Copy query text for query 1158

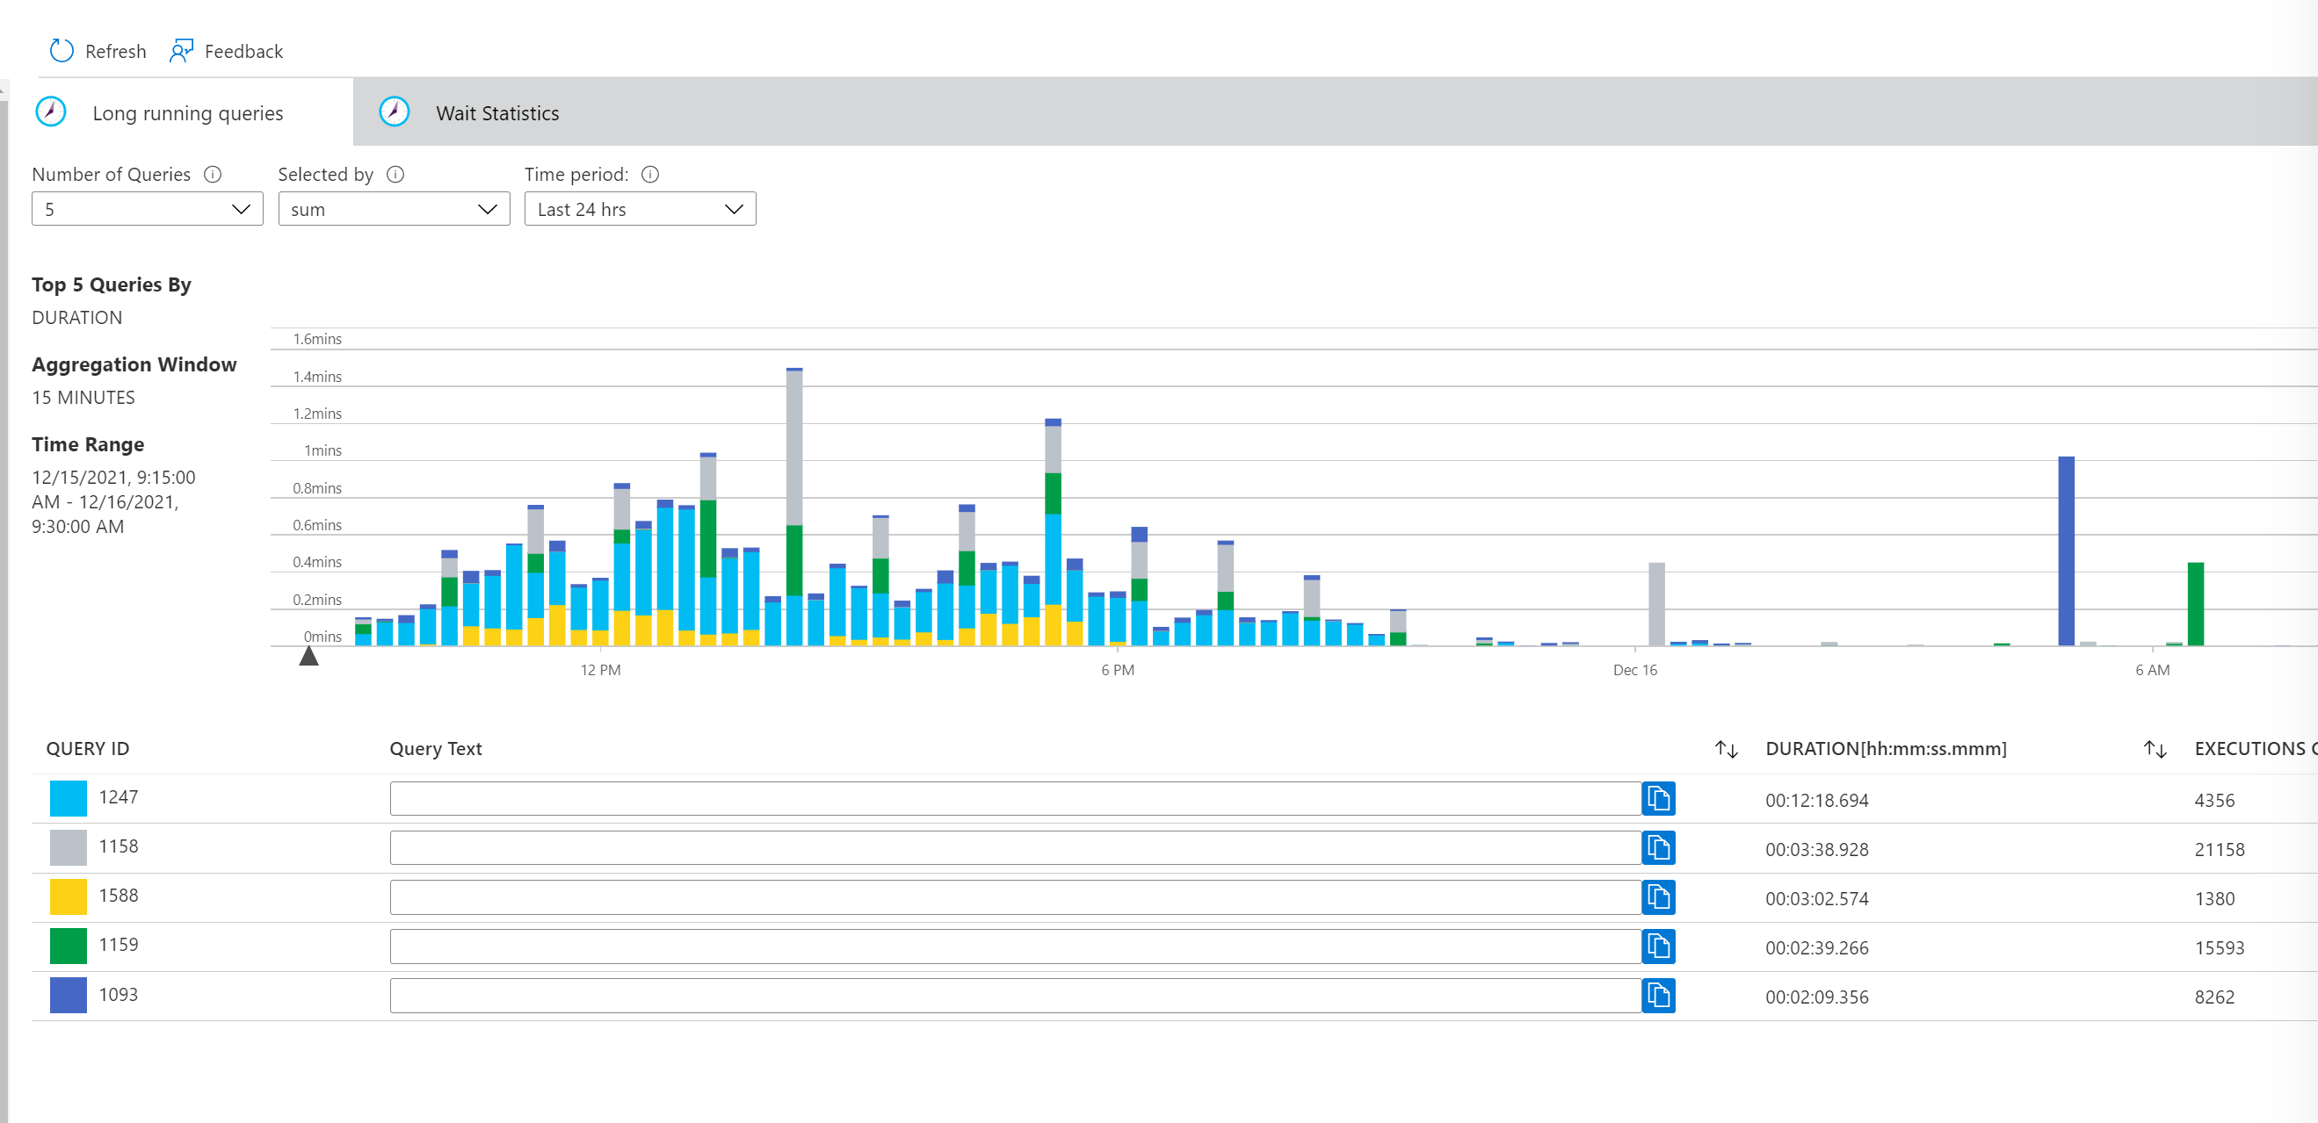coord(1660,848)
